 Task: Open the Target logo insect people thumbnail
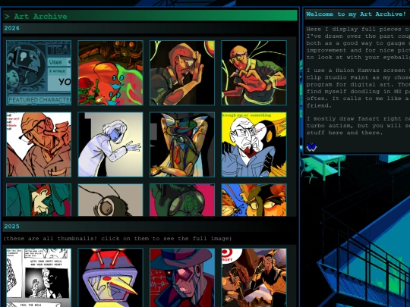[254, 277]
